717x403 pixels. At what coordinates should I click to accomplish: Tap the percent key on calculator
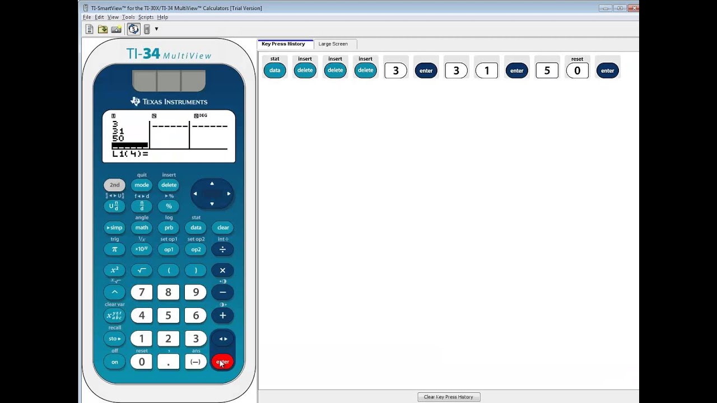169,206
